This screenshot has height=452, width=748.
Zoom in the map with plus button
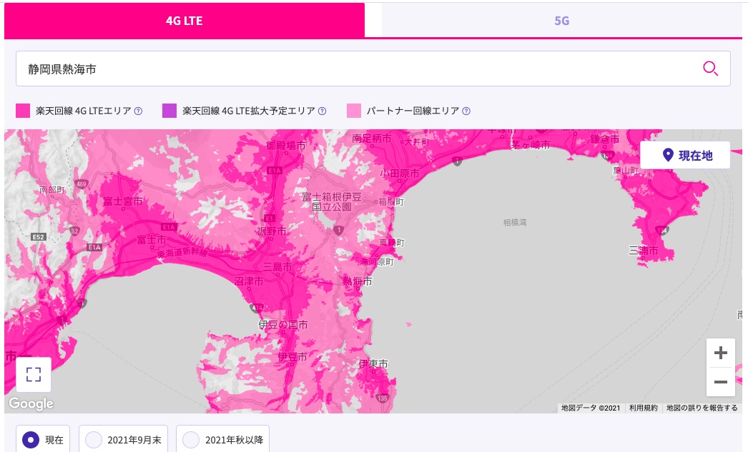721,353
